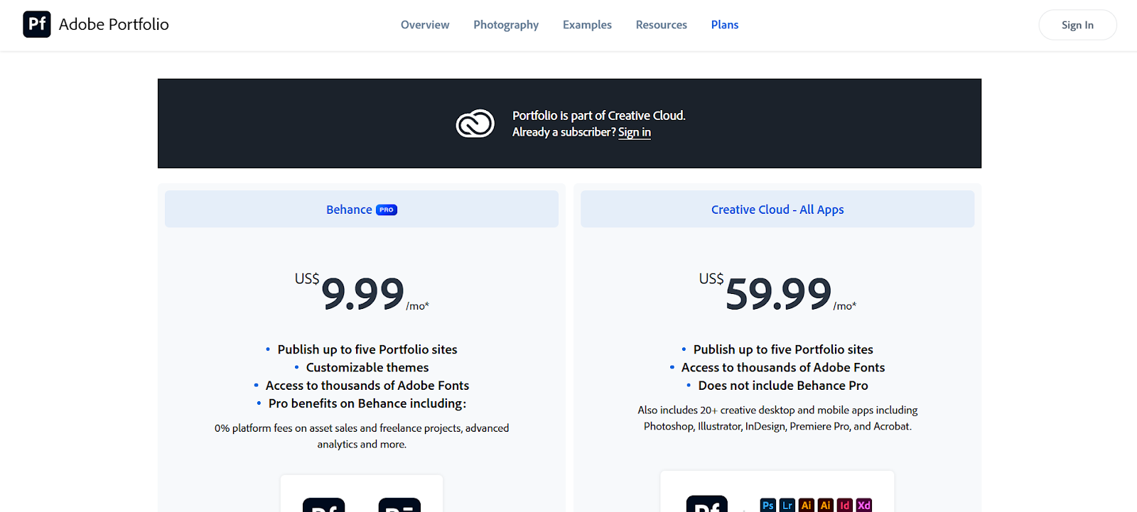Click the InDesign Id app icon
Screen dimensions: 1137x512
pos(844,505)
